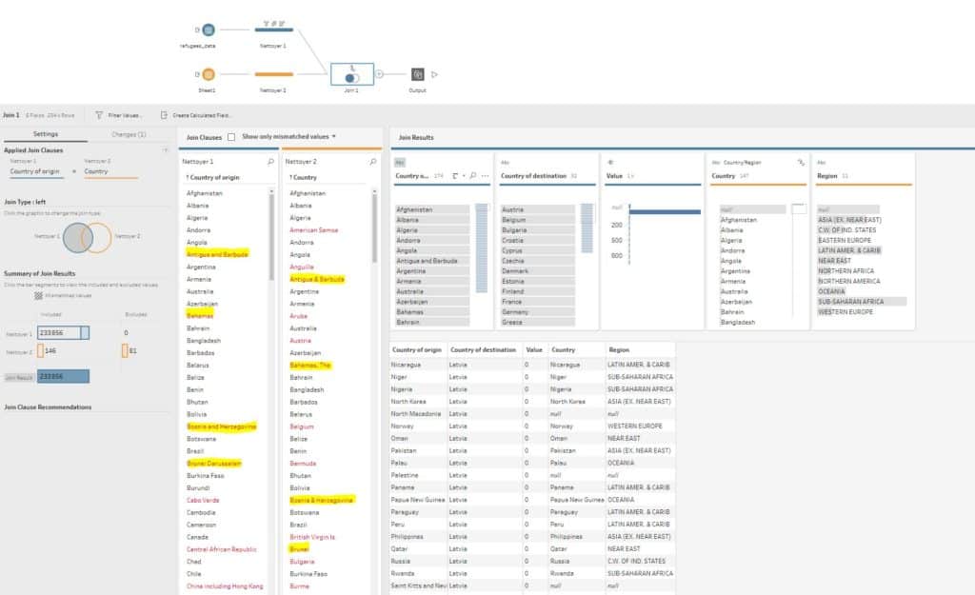Open the Country of origin join field dropdown
Screen dimensions: 975x595
(x=37, y=171)
